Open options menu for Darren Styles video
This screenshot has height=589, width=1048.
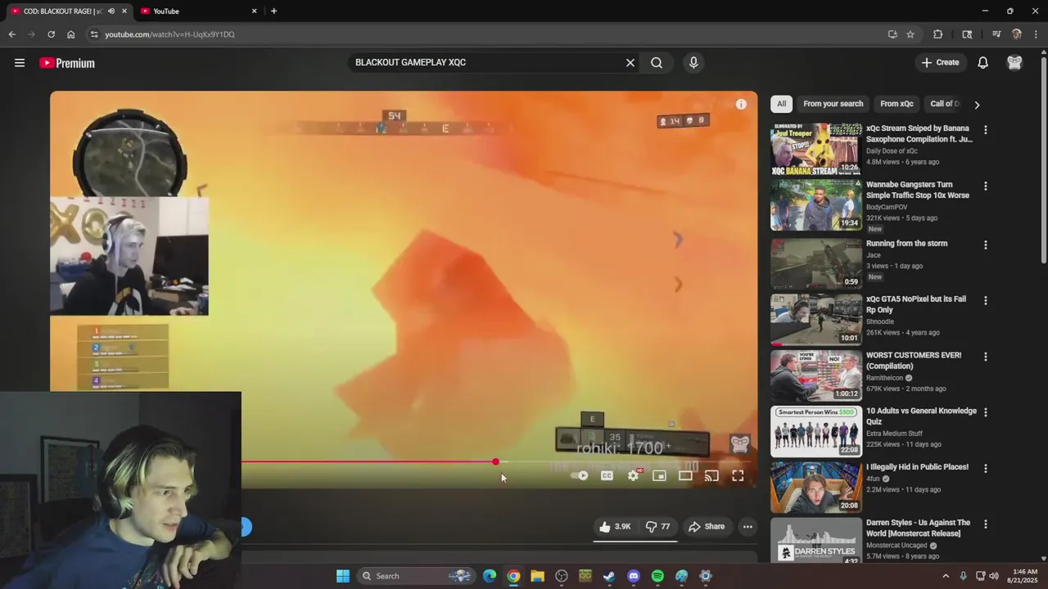tap(986, 524)
